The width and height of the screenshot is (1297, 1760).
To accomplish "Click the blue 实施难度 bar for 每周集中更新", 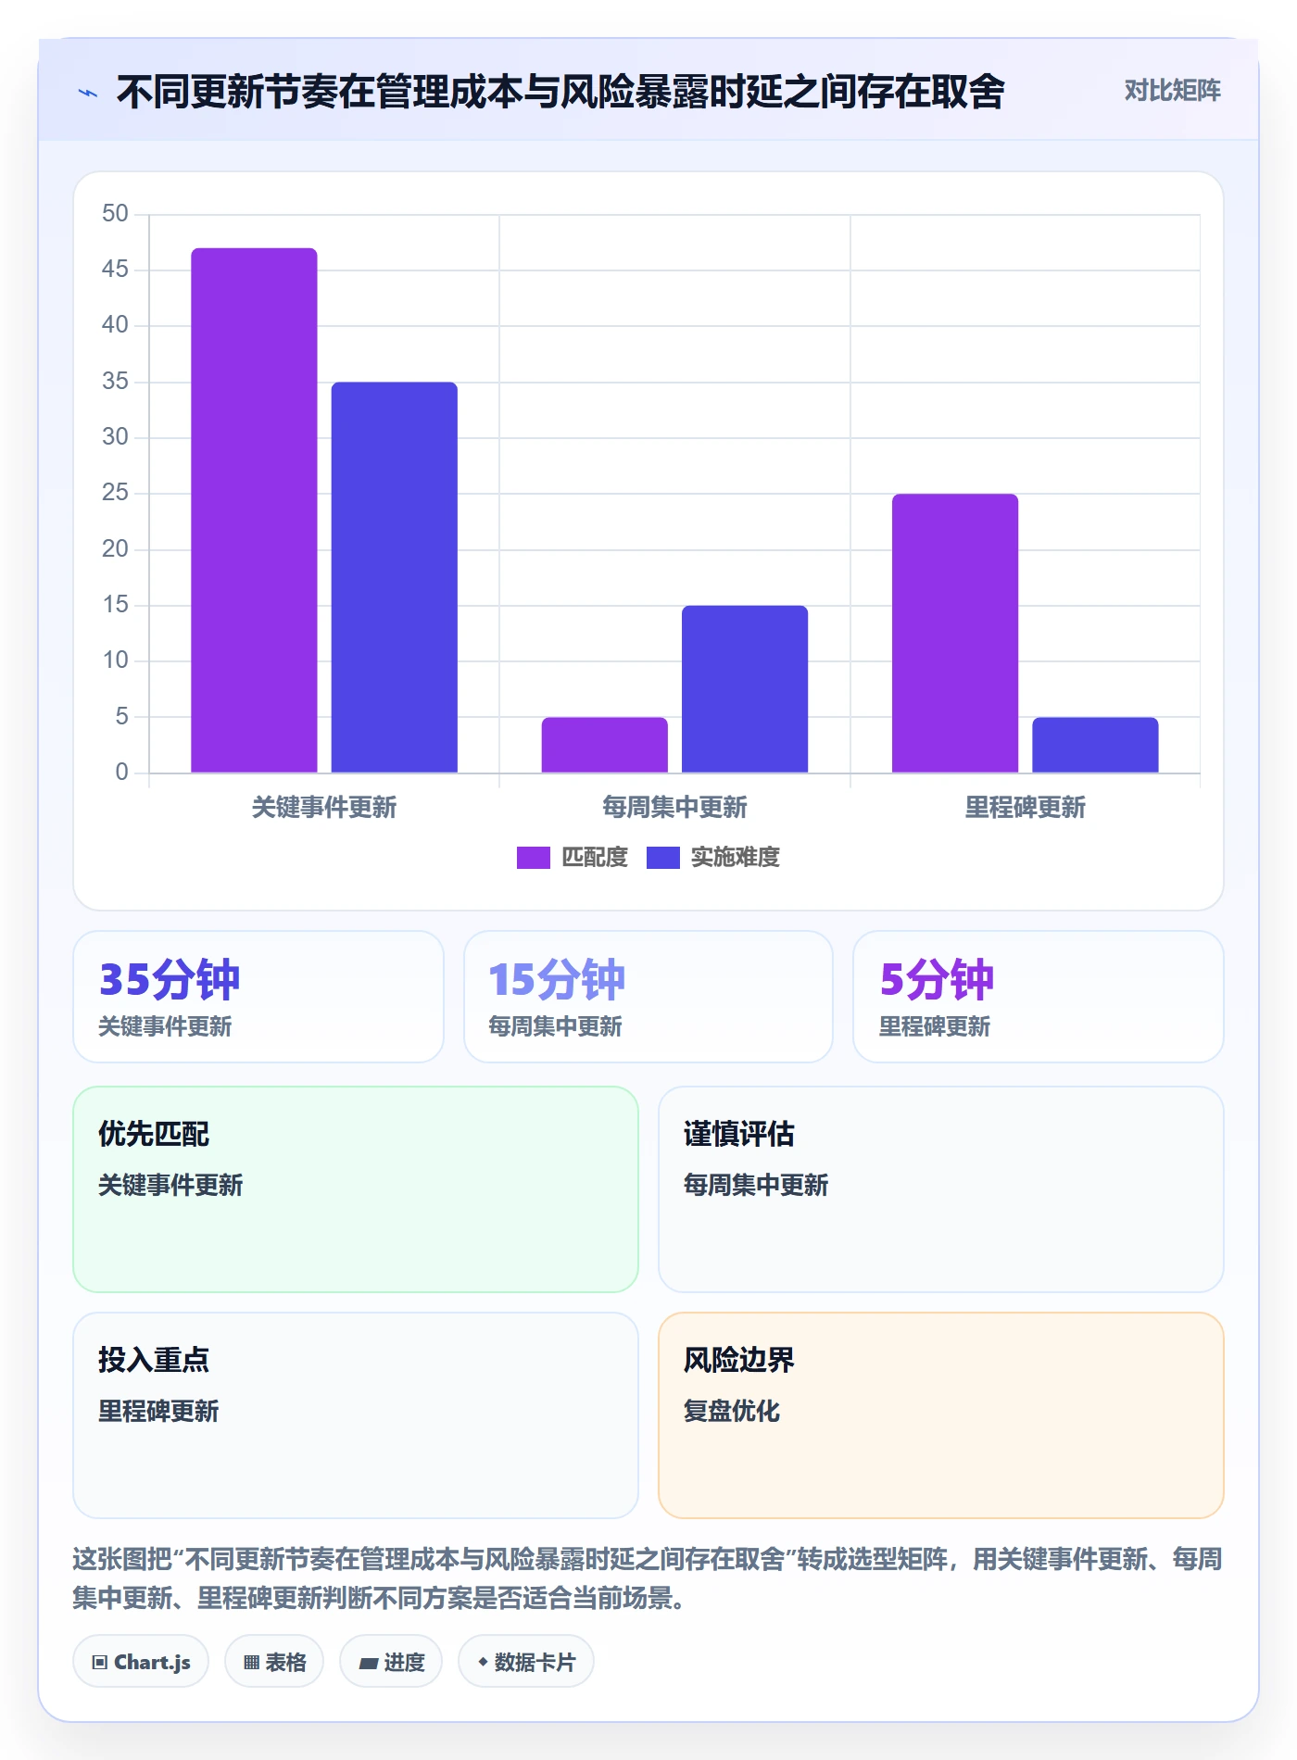I will point(745,689).
